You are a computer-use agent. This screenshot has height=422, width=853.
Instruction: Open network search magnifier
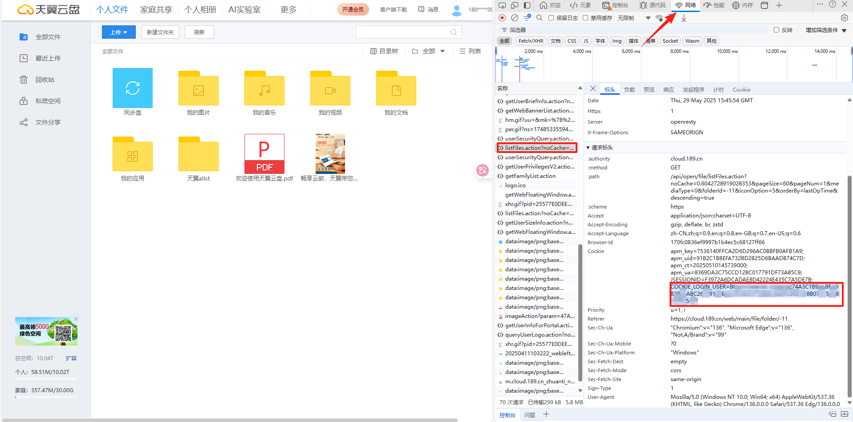coord(539,18)
